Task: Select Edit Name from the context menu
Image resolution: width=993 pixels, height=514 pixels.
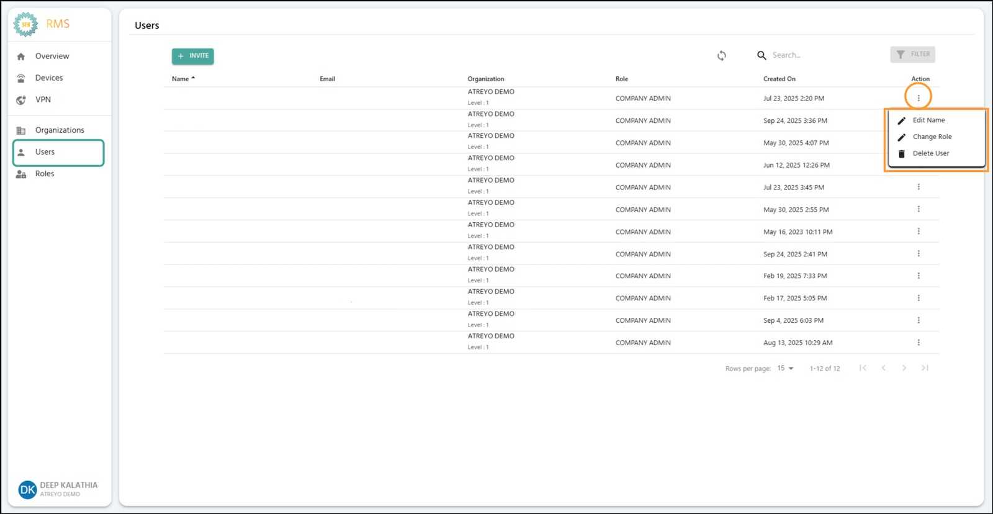Action: 928,120
